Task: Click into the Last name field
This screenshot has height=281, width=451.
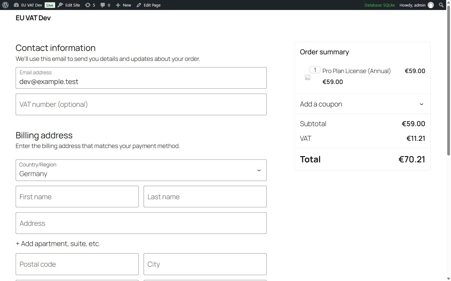Action: pos(205,197)
